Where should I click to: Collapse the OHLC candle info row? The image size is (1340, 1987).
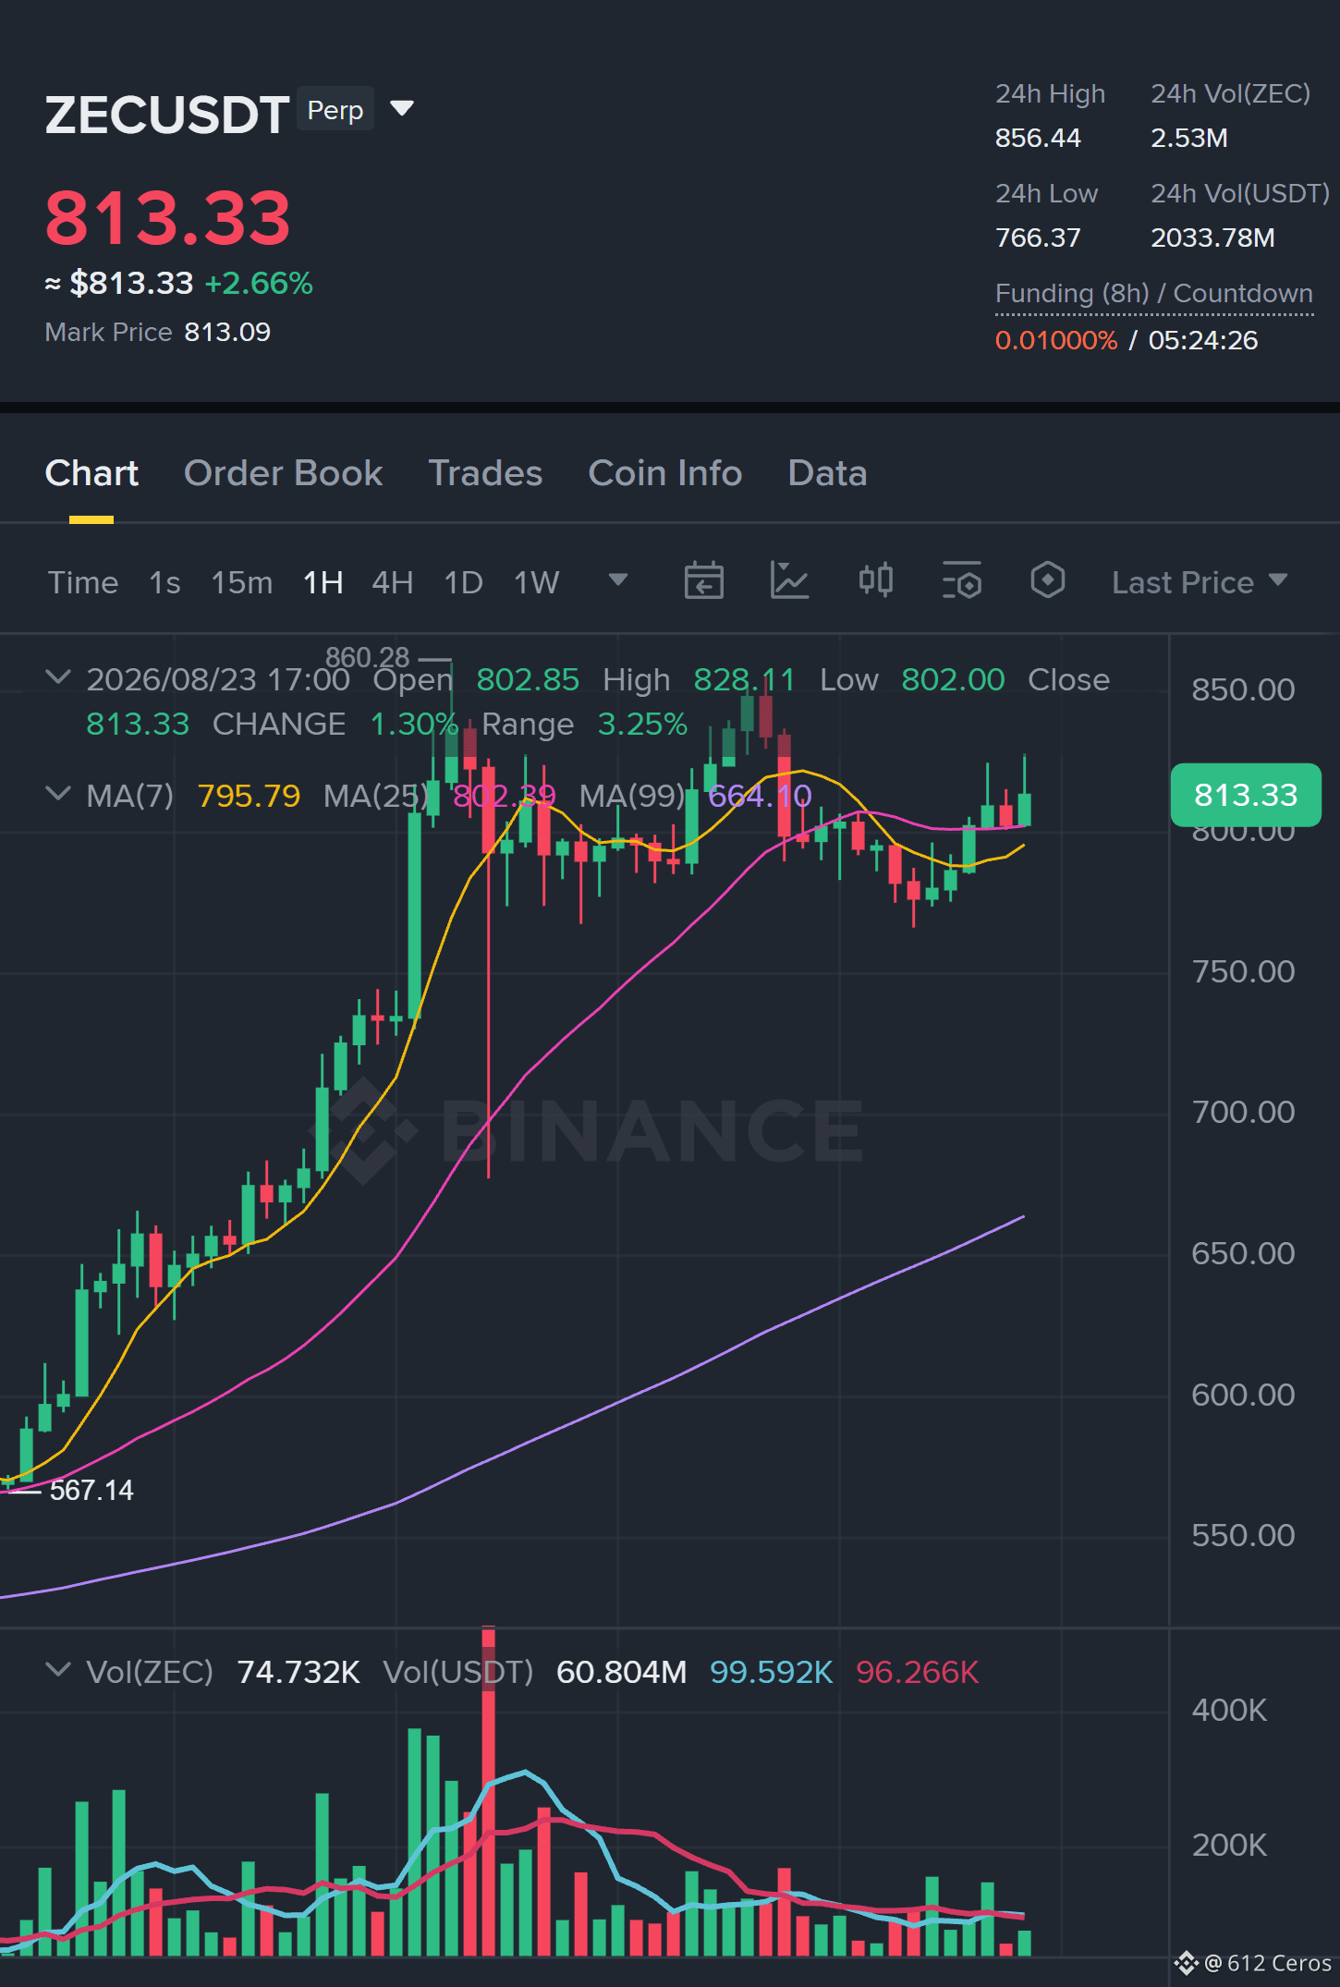[x=58, y=677]
